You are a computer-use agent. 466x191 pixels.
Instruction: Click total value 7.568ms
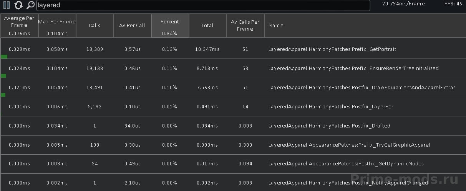[207, 88]
